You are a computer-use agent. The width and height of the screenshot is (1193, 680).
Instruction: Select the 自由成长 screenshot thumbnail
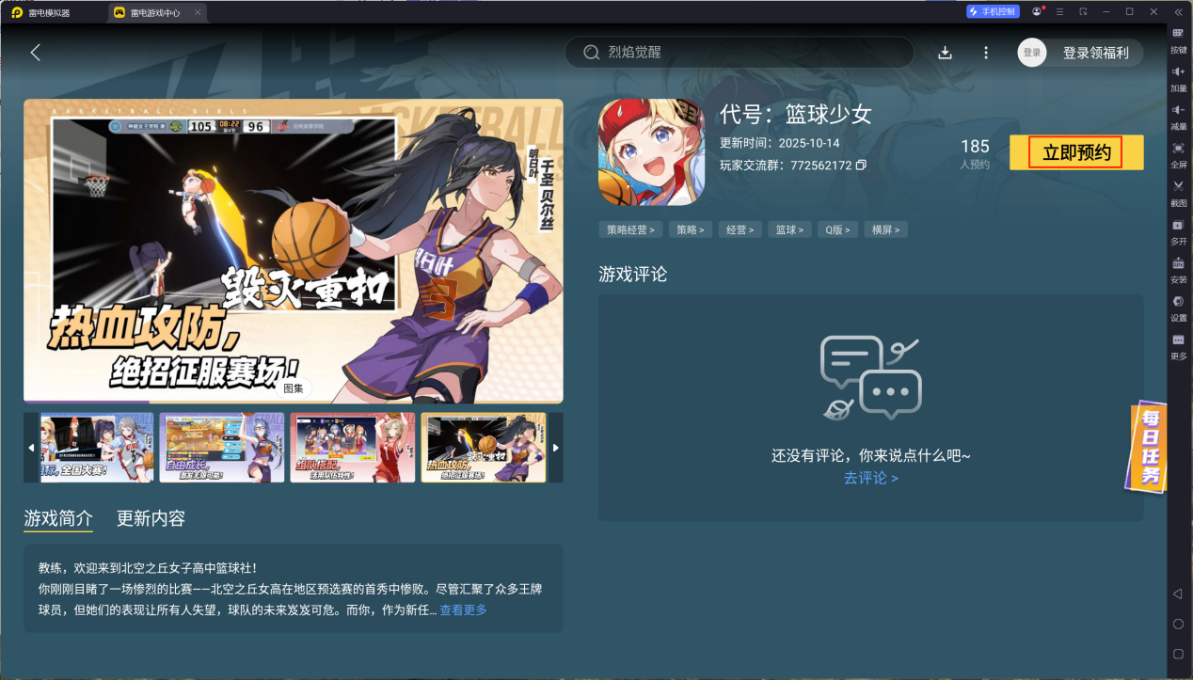pos(222,448)
